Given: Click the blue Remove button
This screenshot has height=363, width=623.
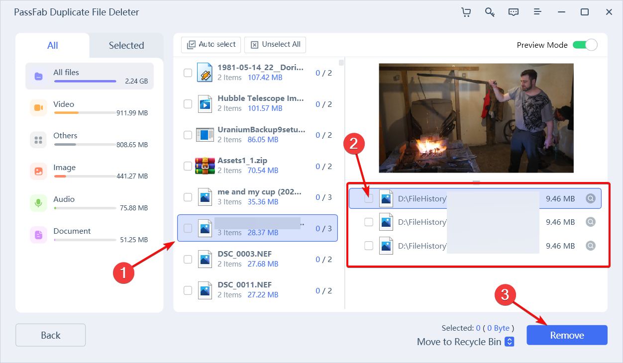Looking at the screenshot, I should pos(567,335).
